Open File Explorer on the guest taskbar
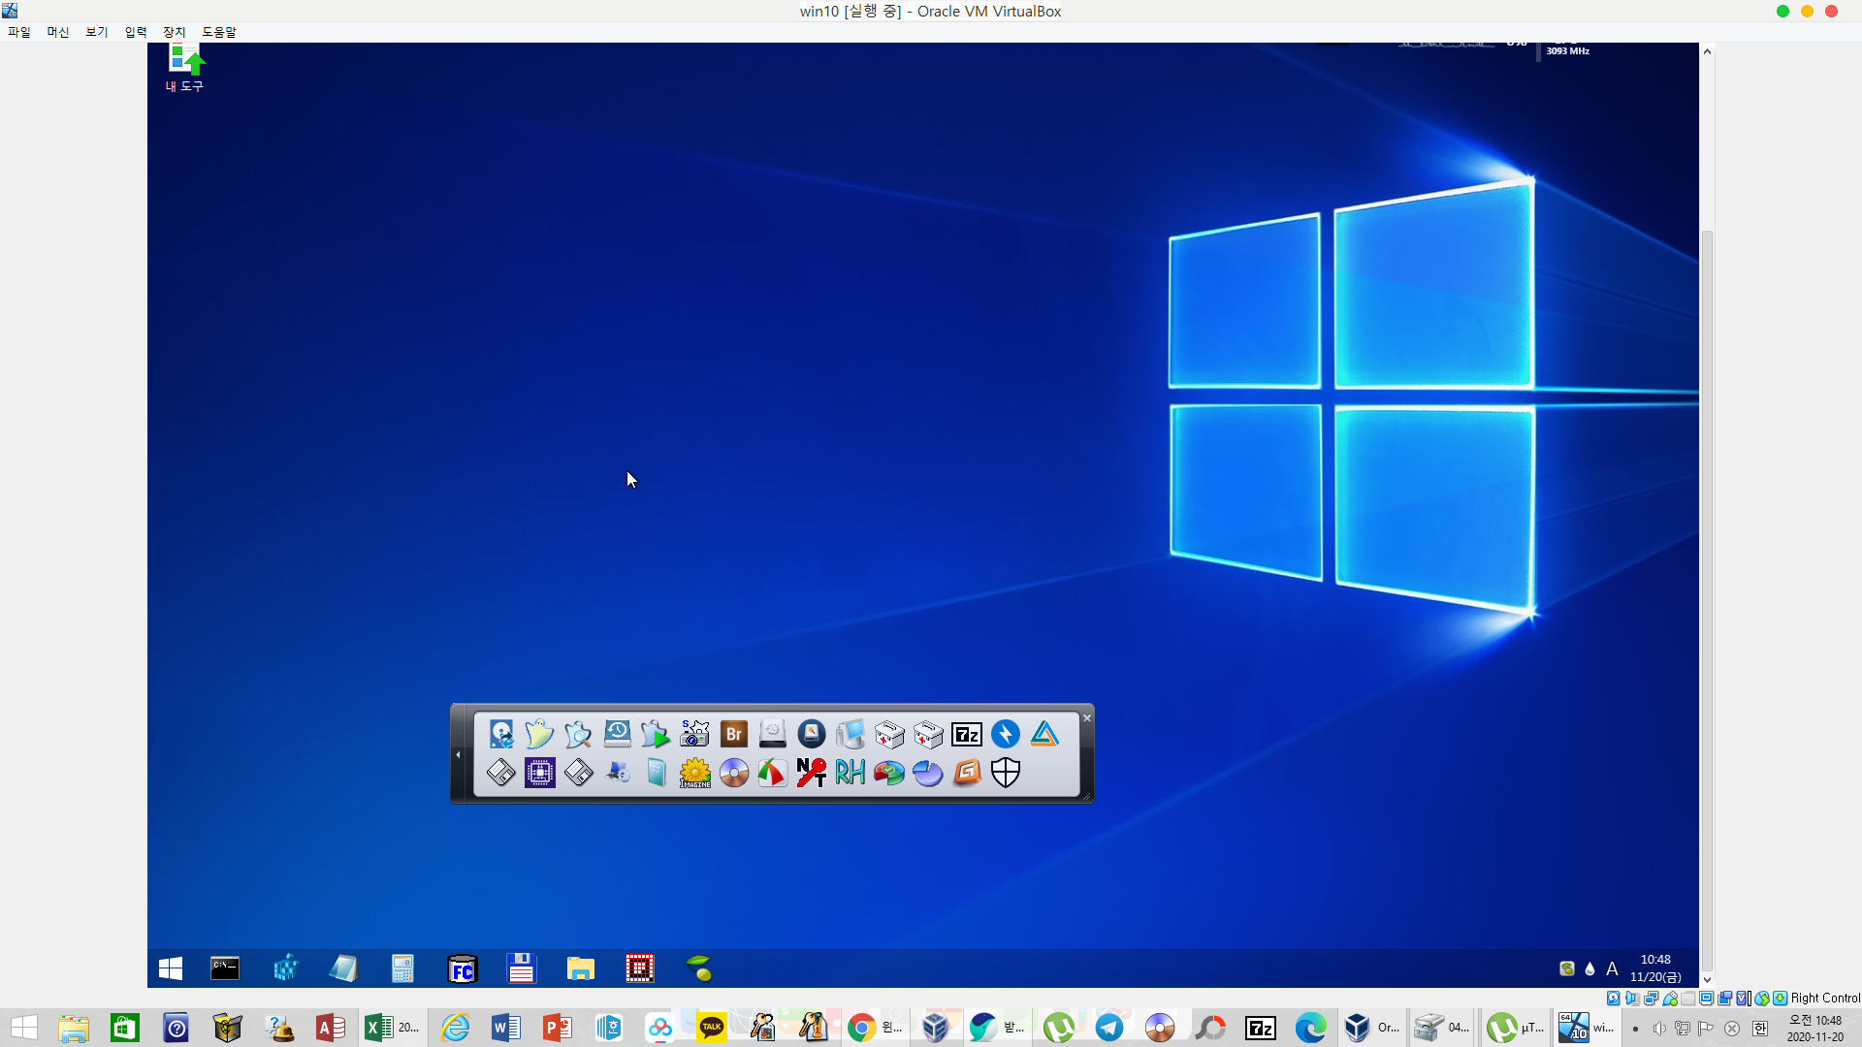The image size is (1862, 1047). click(x=581, y=968)
